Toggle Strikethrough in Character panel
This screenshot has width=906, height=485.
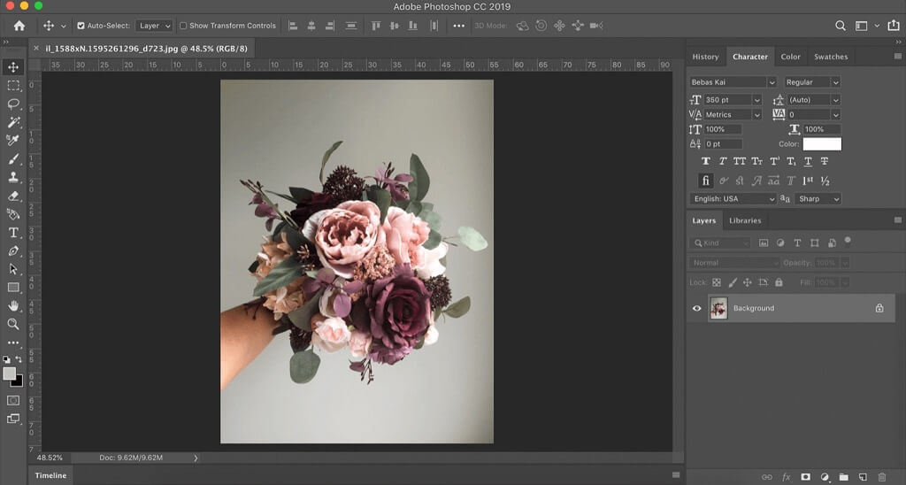(x=825, y=161)
